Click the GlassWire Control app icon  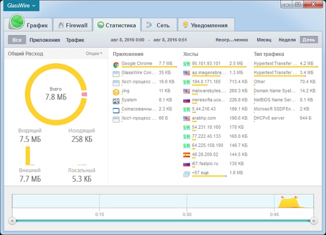click(x=117, y=73)
